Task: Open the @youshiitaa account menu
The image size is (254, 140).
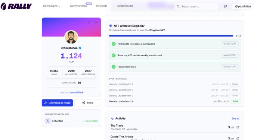Action: pos(243,6)
